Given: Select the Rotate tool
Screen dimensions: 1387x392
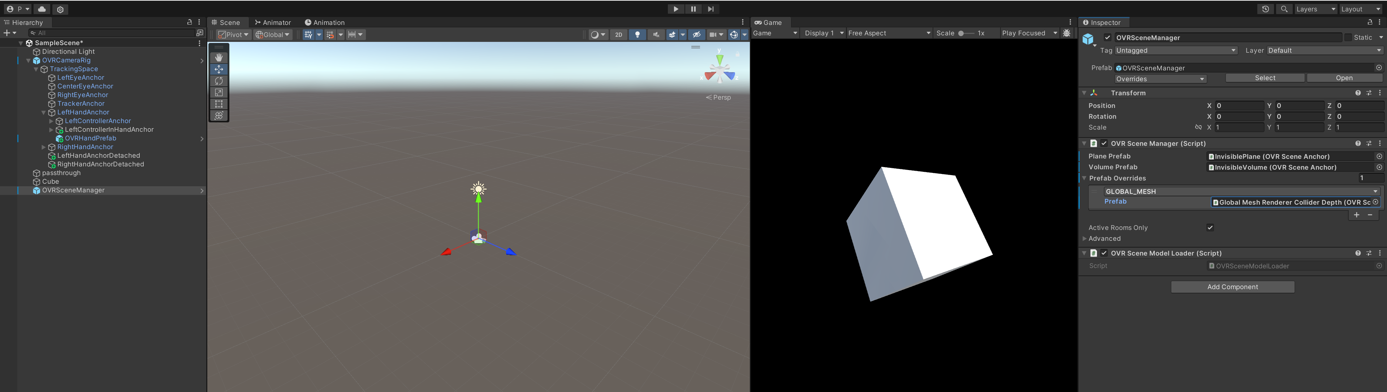Looking at the screenshot, I should click(219, 80).
